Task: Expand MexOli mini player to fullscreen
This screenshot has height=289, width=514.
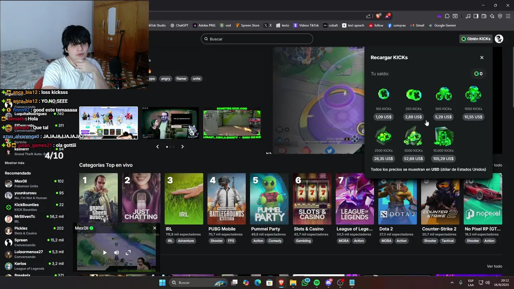Action: click(128, 252)
